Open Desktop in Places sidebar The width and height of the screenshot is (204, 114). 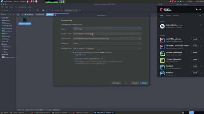tap(6, 23)
